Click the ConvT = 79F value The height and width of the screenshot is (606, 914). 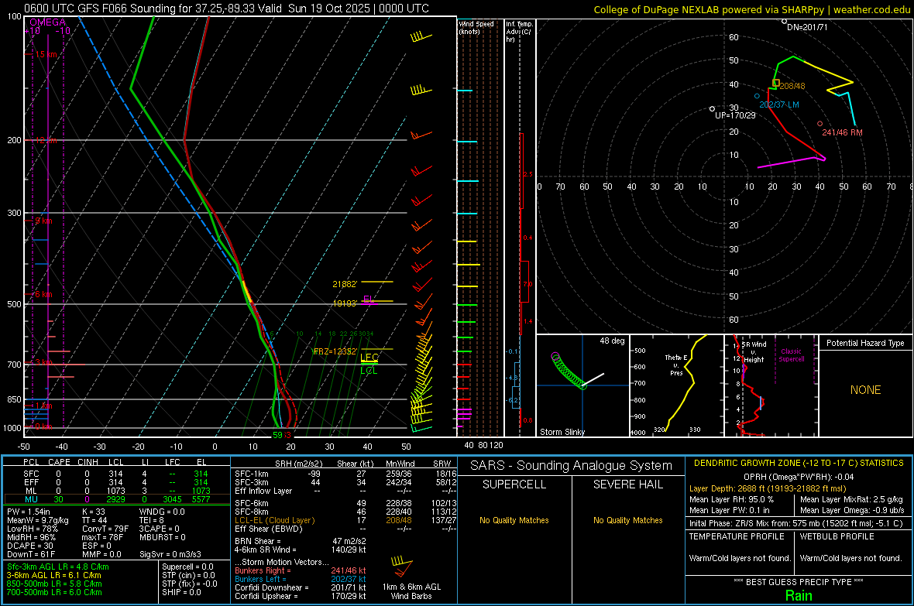pyautogui.click(x=105, y=529)
